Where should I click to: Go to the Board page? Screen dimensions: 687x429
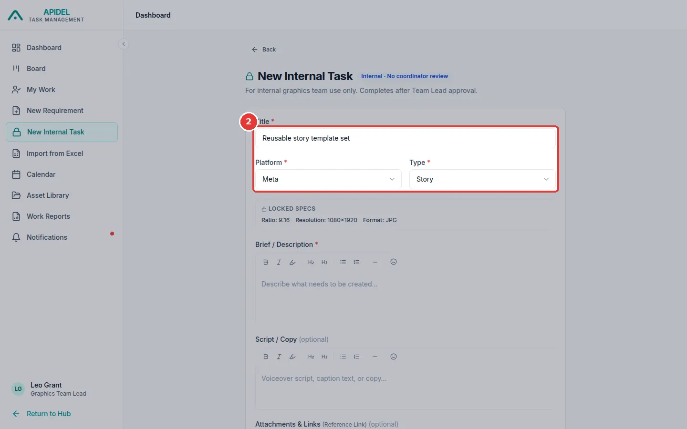coord(62,69)
